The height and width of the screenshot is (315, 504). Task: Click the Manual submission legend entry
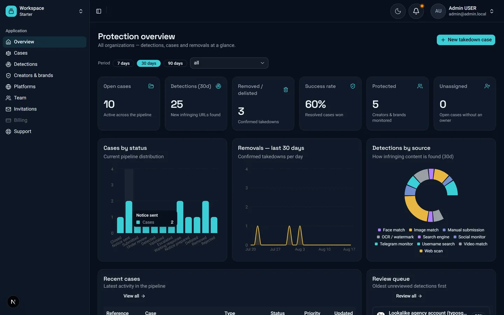463,230
